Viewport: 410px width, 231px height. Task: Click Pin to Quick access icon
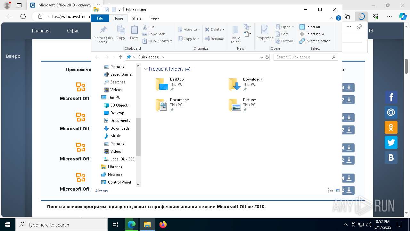click(x=103, y=35)
